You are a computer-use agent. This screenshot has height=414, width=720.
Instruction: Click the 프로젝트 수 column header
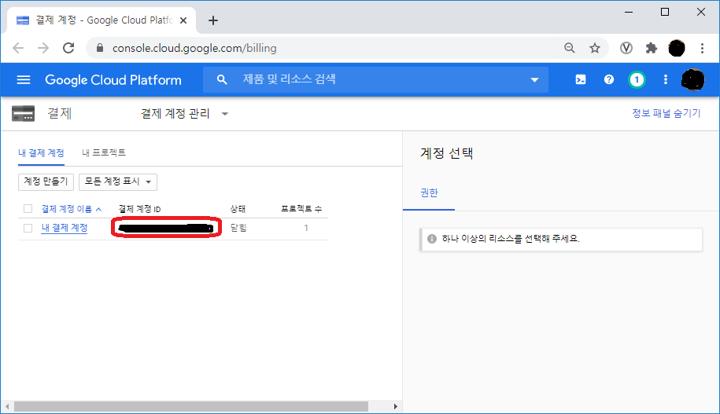[301, 209]
